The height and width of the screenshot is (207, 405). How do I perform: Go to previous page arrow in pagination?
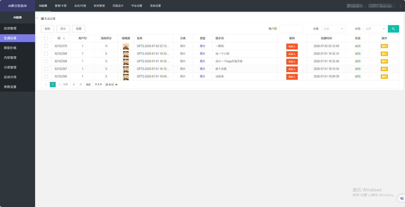click(46, 85)
